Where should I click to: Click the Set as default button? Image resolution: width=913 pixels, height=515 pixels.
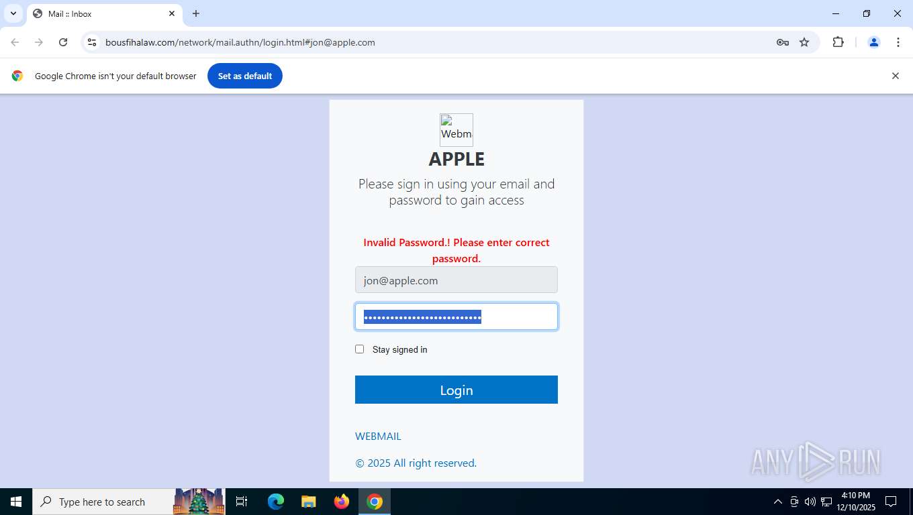tap(245, 76)
